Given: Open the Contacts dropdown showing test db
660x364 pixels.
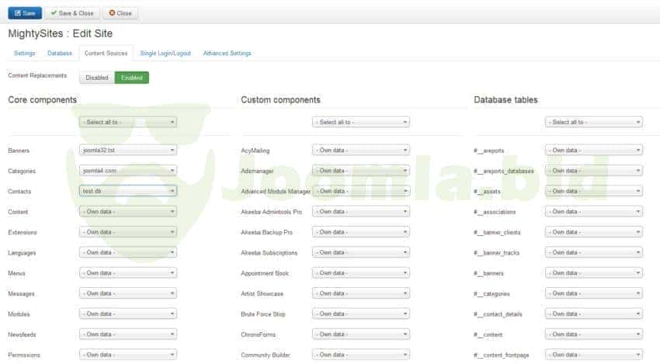Looking at the screenshot, I should (x=128, y=191).
